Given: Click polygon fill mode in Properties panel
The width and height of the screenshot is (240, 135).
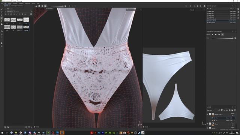Looking at the screenshot, I should (216, 34).
